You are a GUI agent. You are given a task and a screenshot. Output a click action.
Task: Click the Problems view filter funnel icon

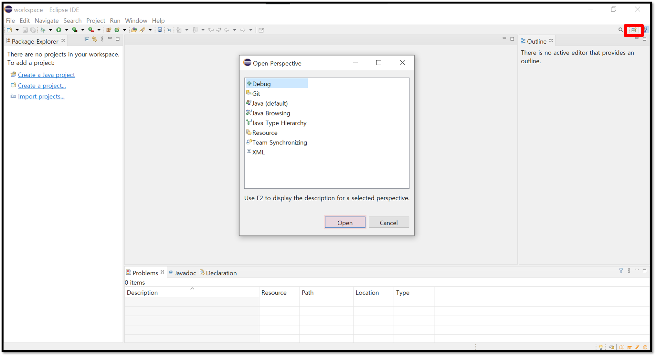(621, 271)
